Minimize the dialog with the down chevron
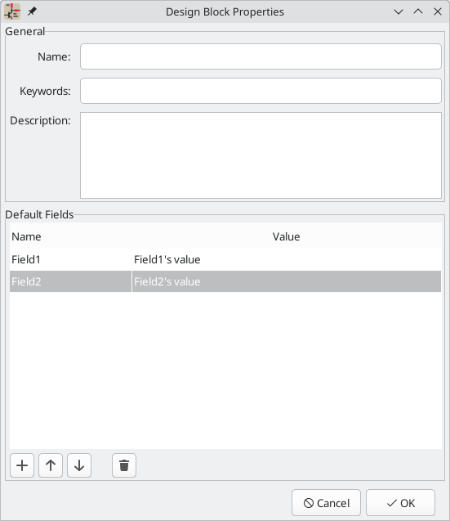 point(399,11)
